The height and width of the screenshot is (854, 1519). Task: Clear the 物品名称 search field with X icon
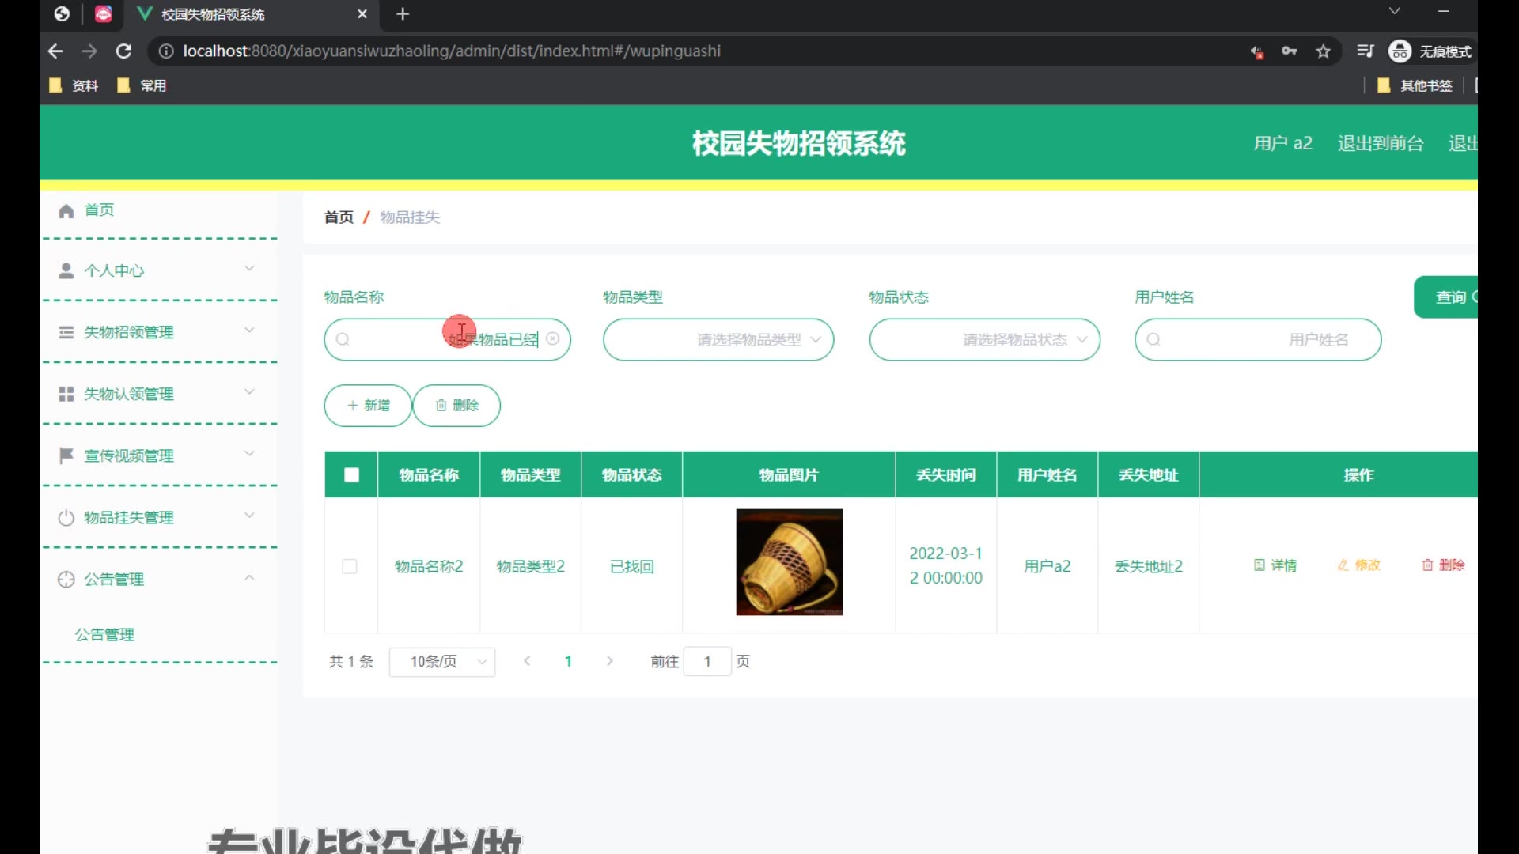[x=553, y=339]
